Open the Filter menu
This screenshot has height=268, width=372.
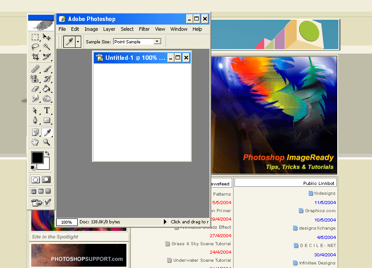(x=144, y=29)
